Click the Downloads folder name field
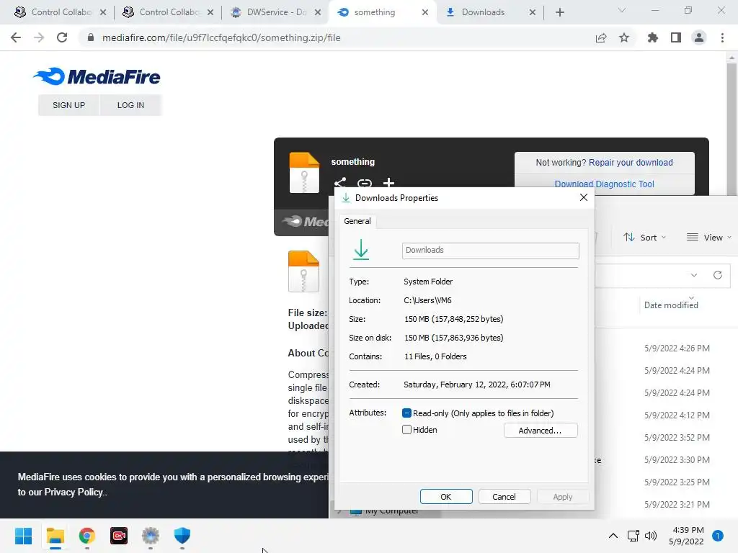The image size is (738, 553). (490, 250)
